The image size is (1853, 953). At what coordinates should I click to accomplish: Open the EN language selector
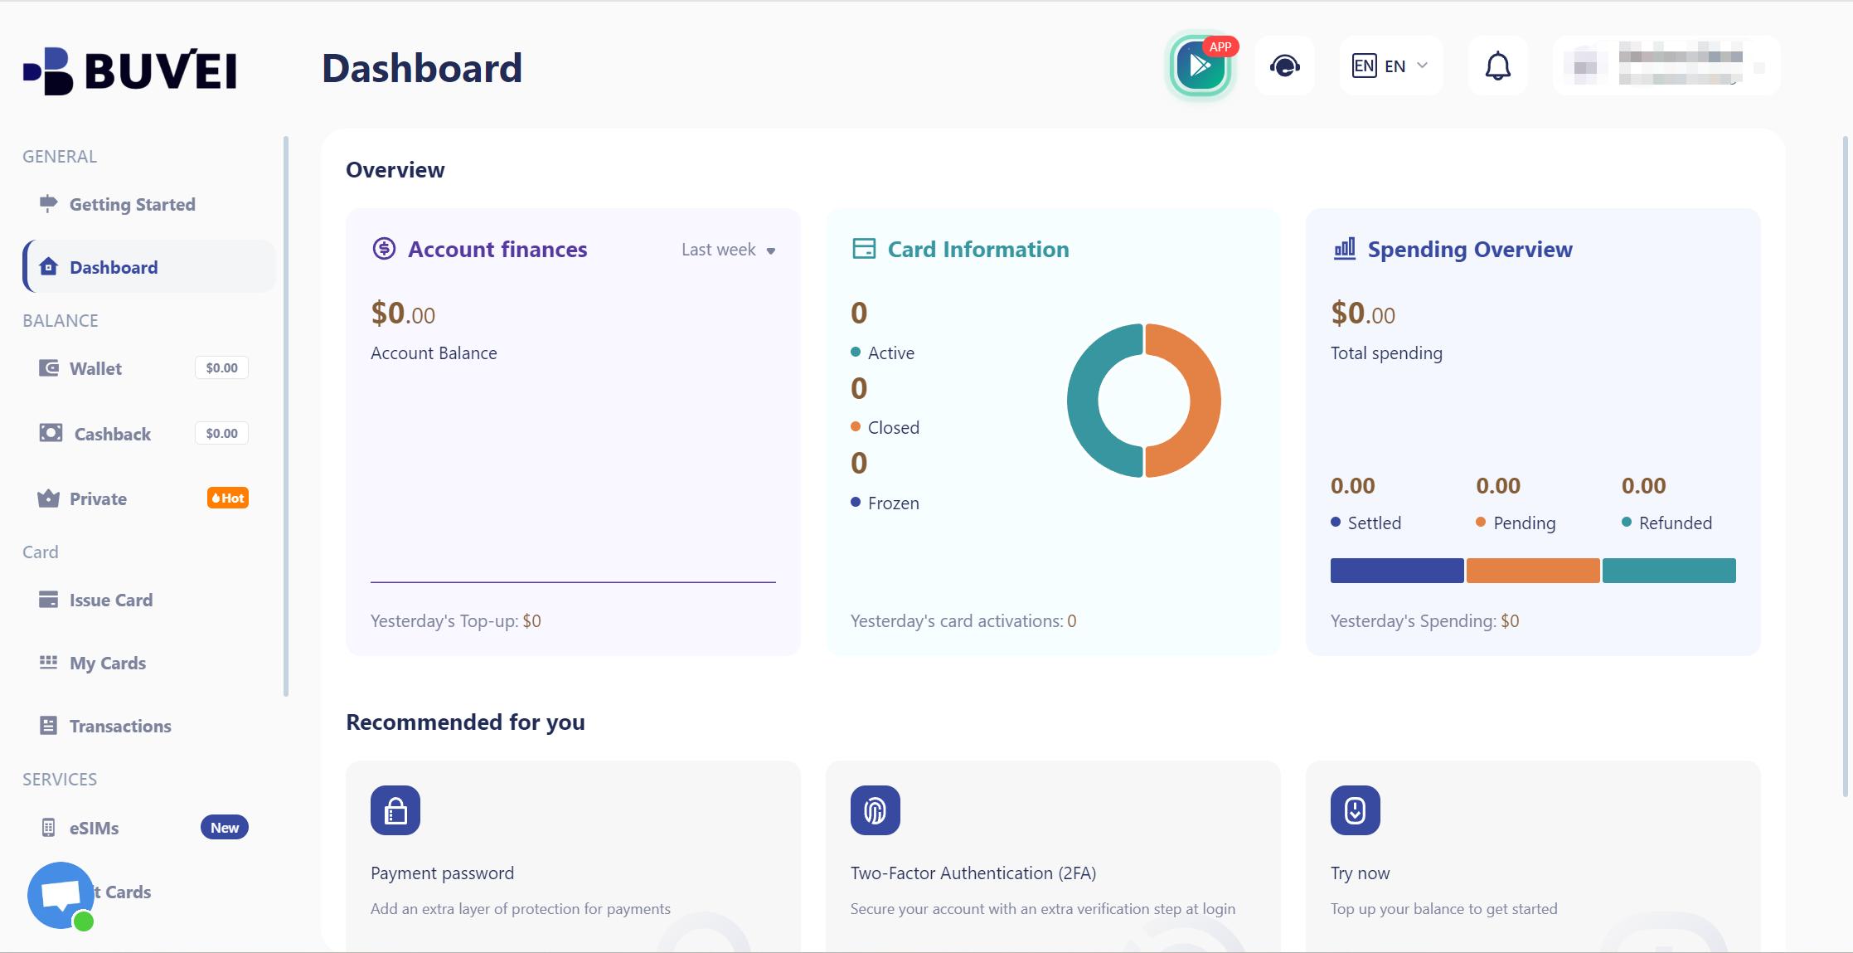point(1390,66)
